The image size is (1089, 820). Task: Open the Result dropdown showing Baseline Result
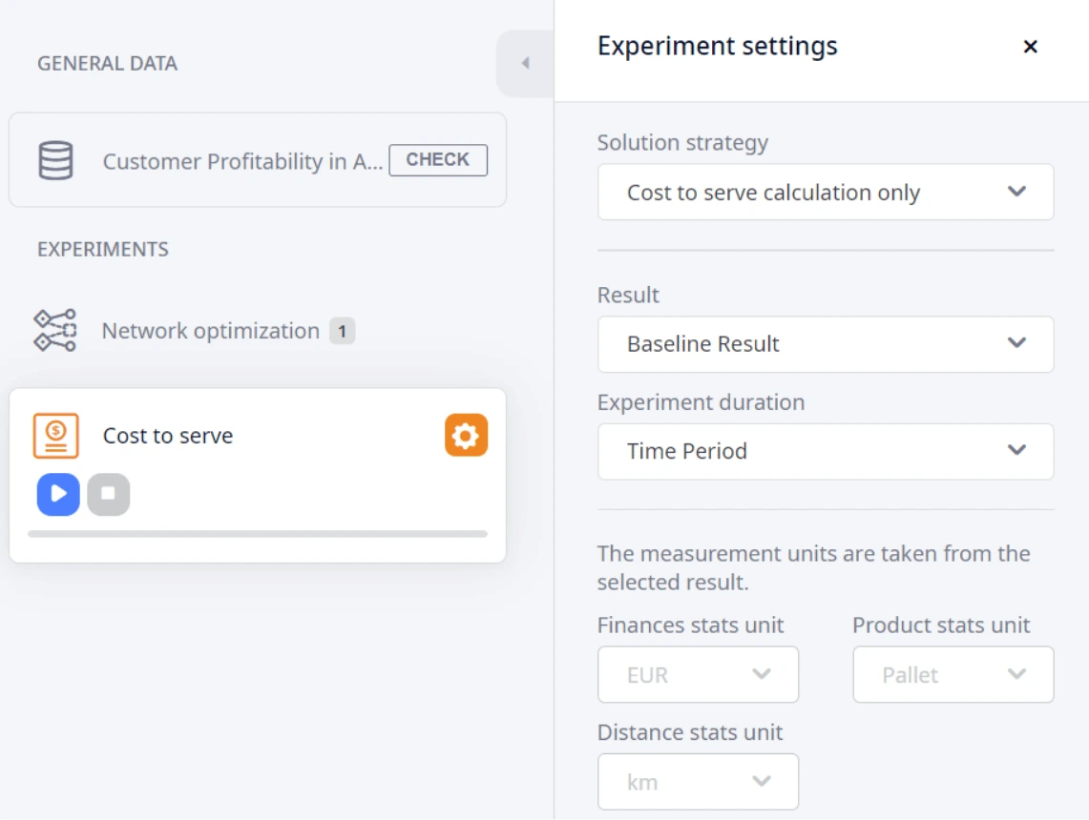click(825, 344)
